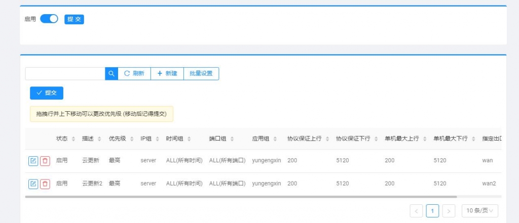Delete the 云更新 rule row
The height and width of the screenshot is (223, 519).
(45, 161)
